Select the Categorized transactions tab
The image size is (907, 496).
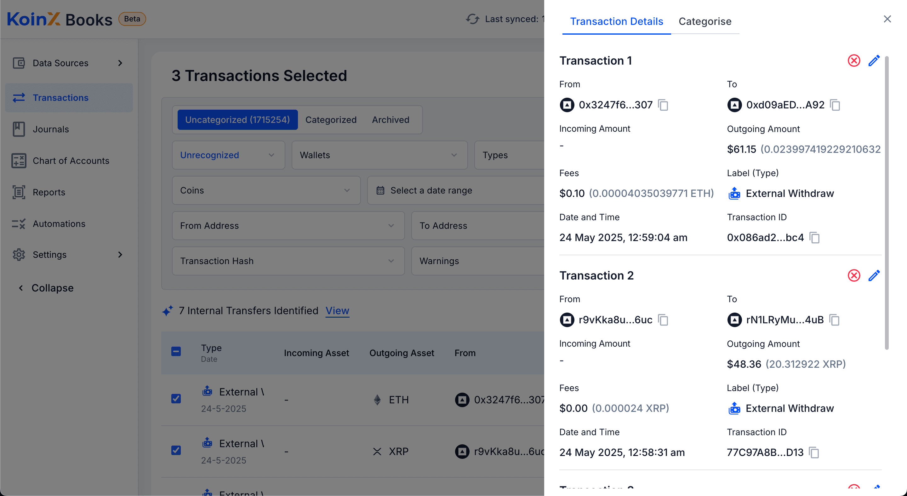click(x=331, y=120)
